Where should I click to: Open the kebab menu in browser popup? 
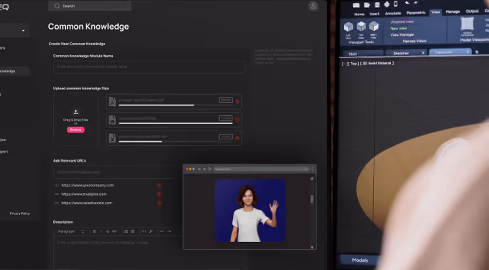[x=312, y=169]
